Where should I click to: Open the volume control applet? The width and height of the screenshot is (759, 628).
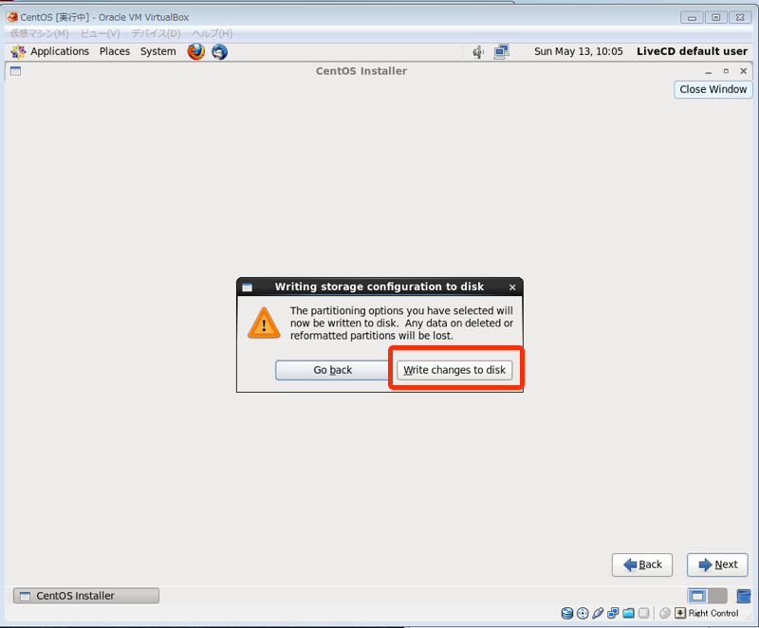pos(478,52)
